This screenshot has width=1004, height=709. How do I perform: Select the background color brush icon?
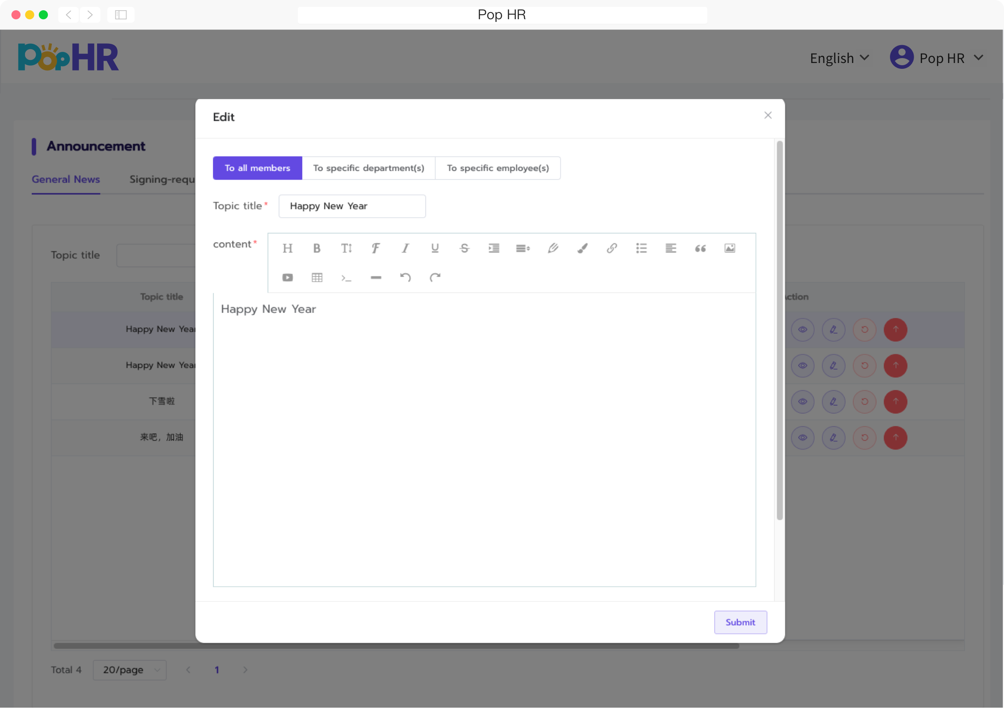click(582, 248)
